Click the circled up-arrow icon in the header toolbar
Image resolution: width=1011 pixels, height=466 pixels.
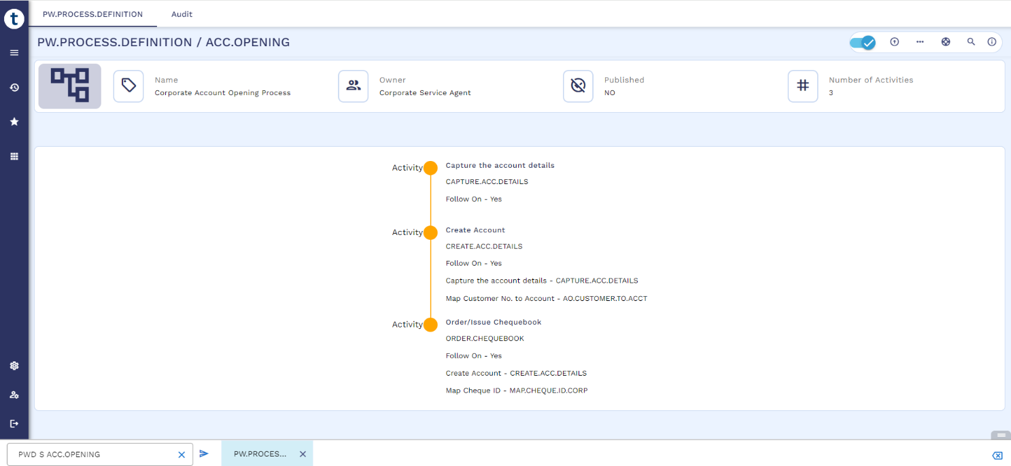coord(895,42)
